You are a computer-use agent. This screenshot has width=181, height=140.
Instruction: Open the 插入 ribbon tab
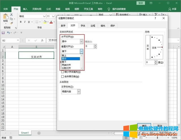tap(25, 9)
